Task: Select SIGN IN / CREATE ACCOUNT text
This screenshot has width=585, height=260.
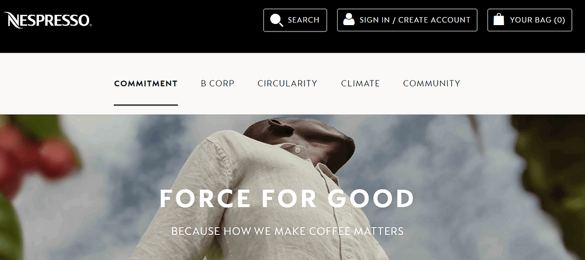Action: coord(415,20)
